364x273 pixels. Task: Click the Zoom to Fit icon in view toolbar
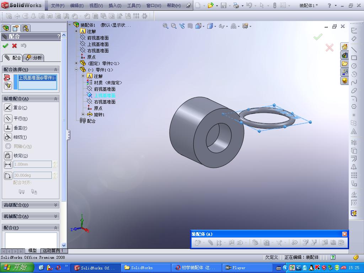(165, 26)
